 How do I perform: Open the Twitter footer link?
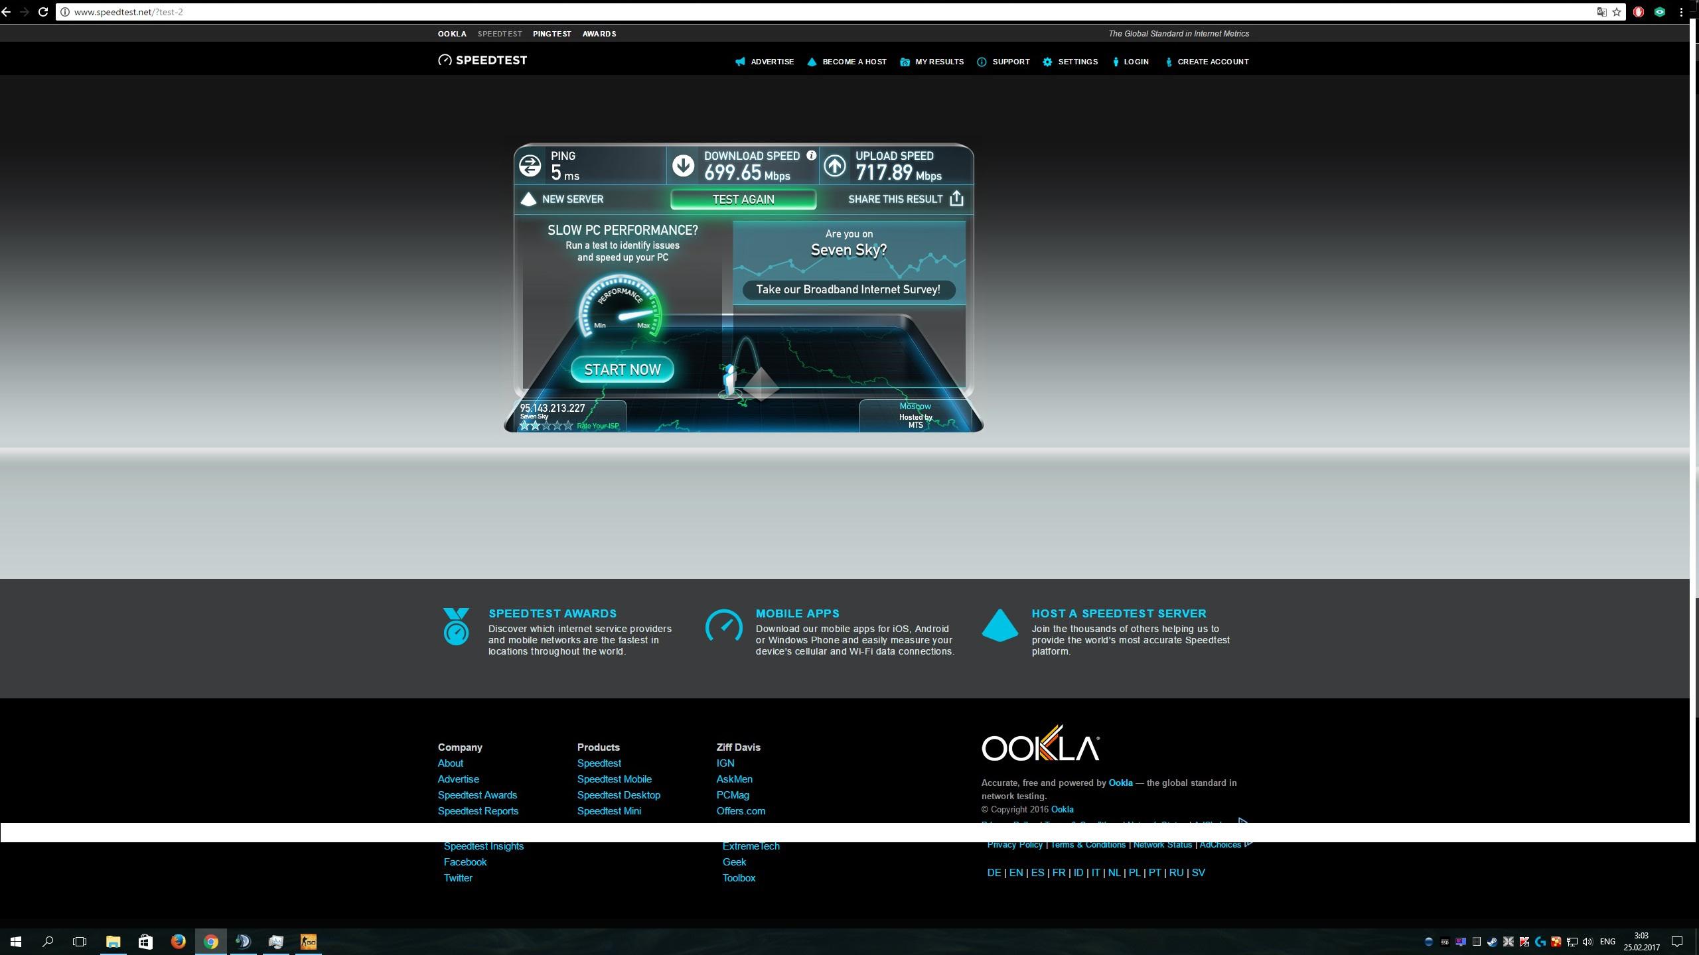pos(458,878)
